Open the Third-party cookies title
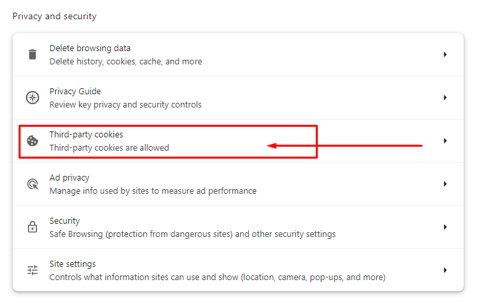479x304 pixels. point(86,135)
